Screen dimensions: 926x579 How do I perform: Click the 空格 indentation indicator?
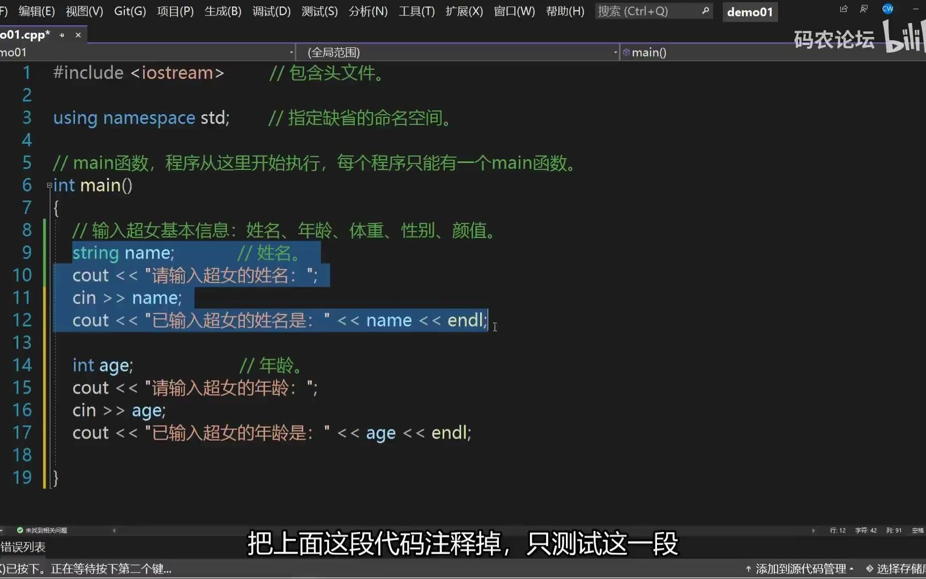[x=918, y=530]
